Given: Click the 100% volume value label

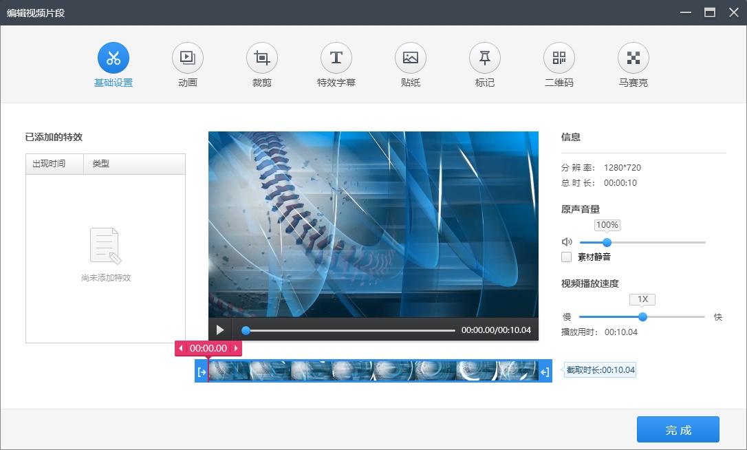Looking at the screenshot, I should click(x=607, y=225).
